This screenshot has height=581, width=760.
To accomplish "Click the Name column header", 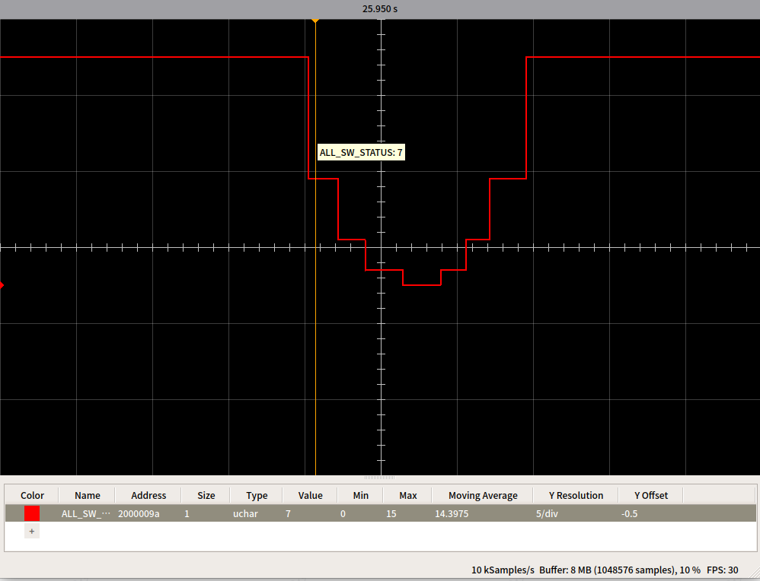I will coord(87,495).
